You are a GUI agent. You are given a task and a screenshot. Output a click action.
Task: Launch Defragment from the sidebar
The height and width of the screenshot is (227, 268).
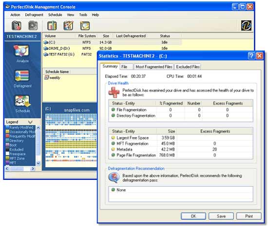click(22, 79)
